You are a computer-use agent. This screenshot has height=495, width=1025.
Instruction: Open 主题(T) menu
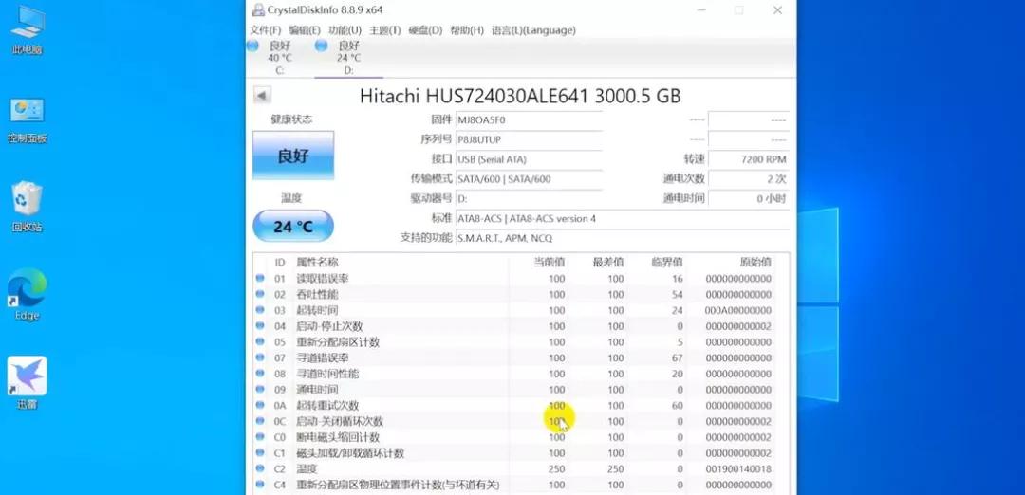click(385, 30)
